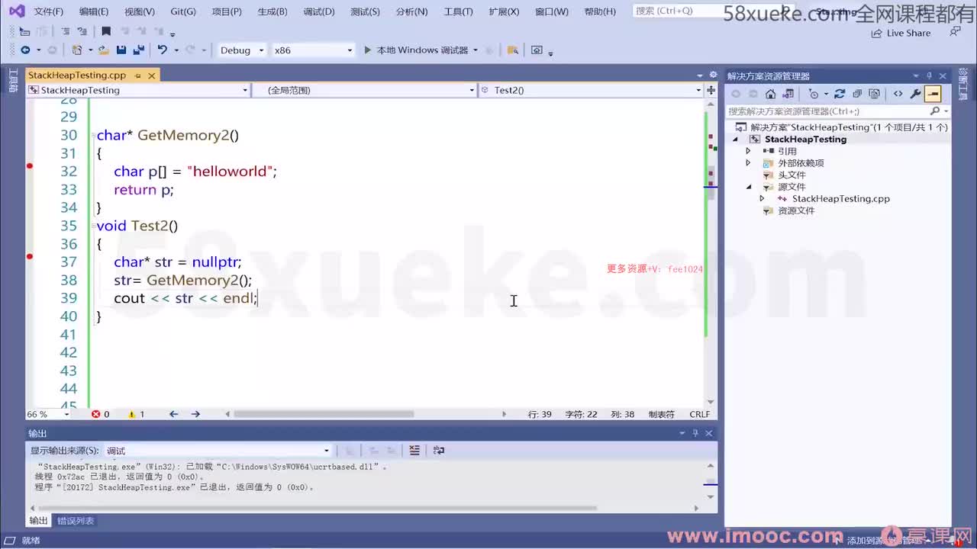Image resolution: width=977 pixels, height=549 pixels.
Task: Toggle auto-hide pin of Output panel
Action: [x=695, y=433]
